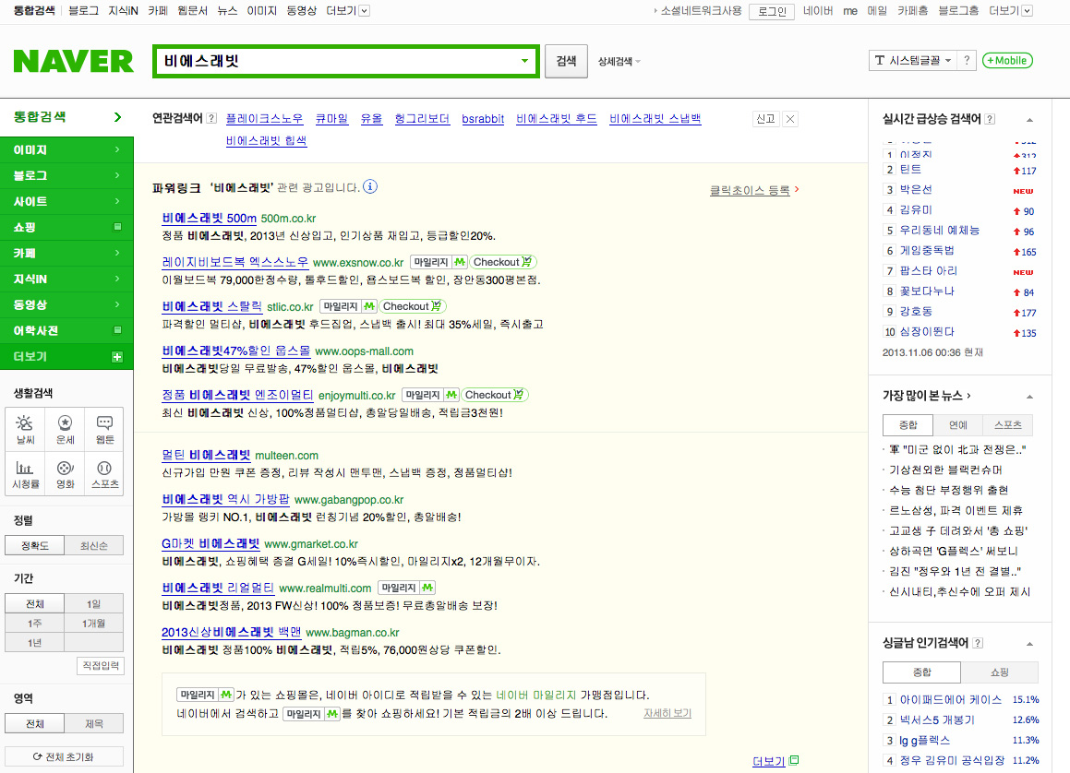Collapse the 가장 많이 본 뉴스 panel
The image size is (1070, 773).
tap(1029, 397)
